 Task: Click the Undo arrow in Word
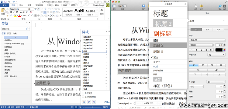9,2
